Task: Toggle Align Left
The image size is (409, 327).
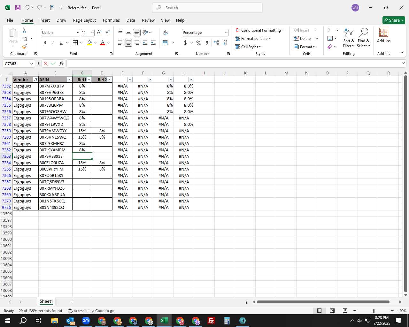Action: (x=120, y=43)
